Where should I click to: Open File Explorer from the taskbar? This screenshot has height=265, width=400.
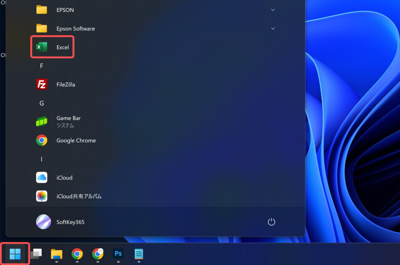(57, 254)
